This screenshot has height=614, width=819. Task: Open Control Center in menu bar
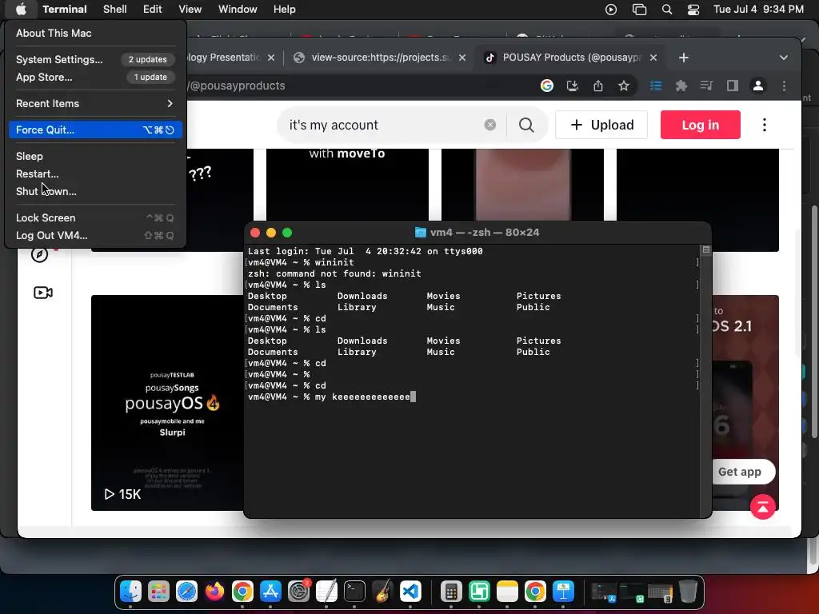click(693, 10)
